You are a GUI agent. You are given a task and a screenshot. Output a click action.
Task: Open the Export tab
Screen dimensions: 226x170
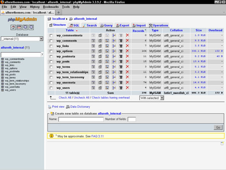pos(123,25)
